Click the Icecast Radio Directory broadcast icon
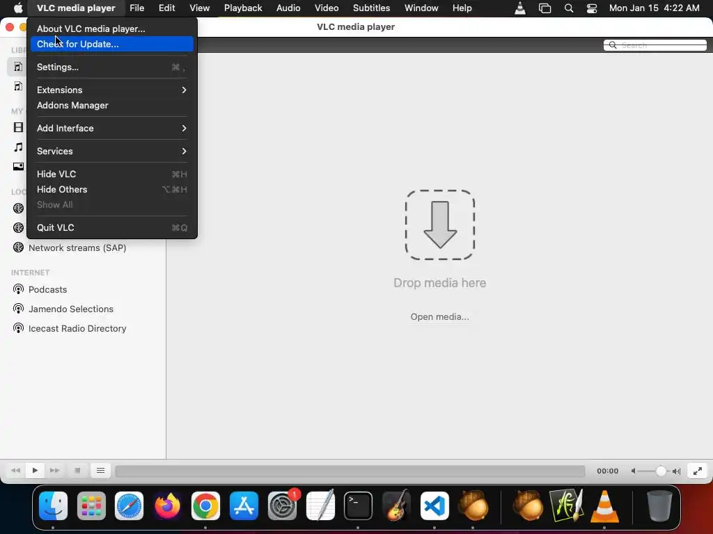The height and width of the screenshot is (534, 713). coord(18,328)
